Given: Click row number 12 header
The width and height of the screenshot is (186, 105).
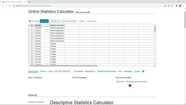Looking at the screenshot, I should (32, 57).
